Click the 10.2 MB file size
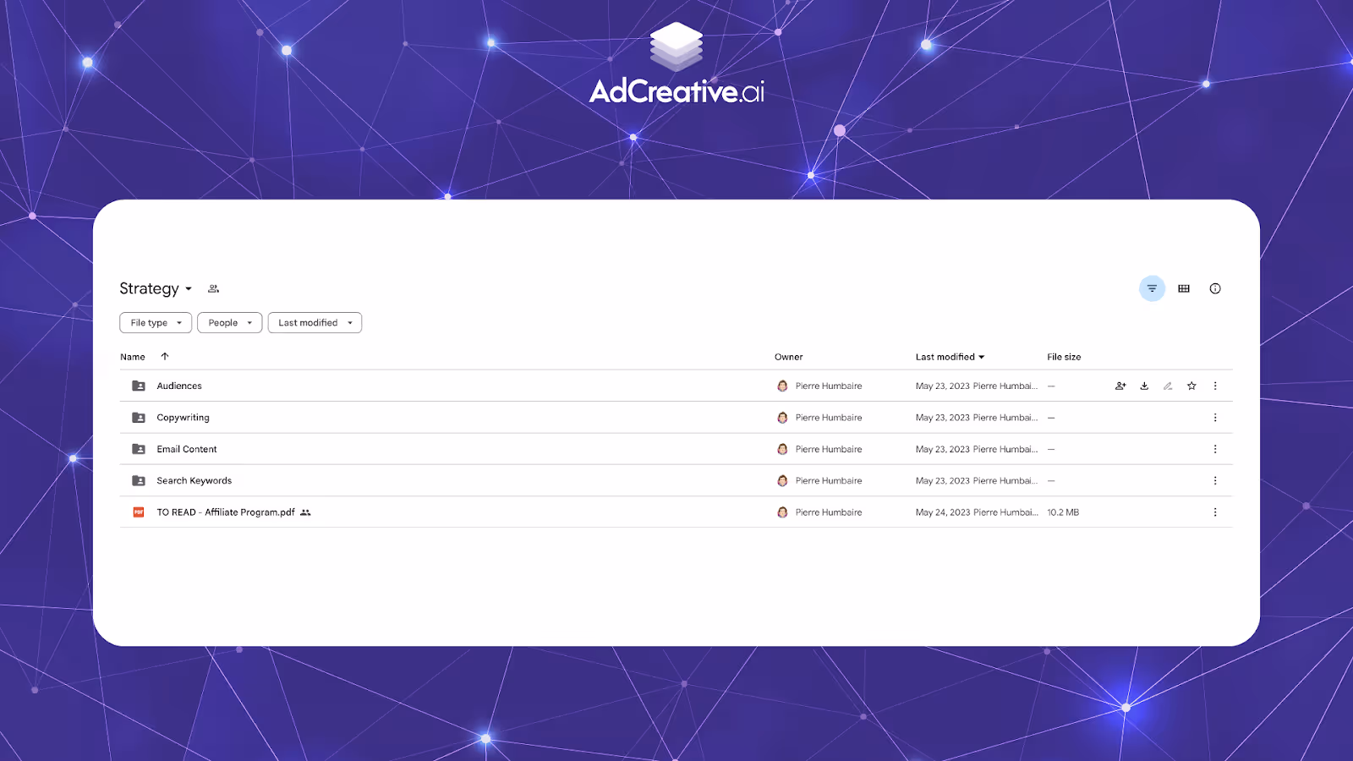This screenshot has height=761, width=1353. [x=1063, y=512]
